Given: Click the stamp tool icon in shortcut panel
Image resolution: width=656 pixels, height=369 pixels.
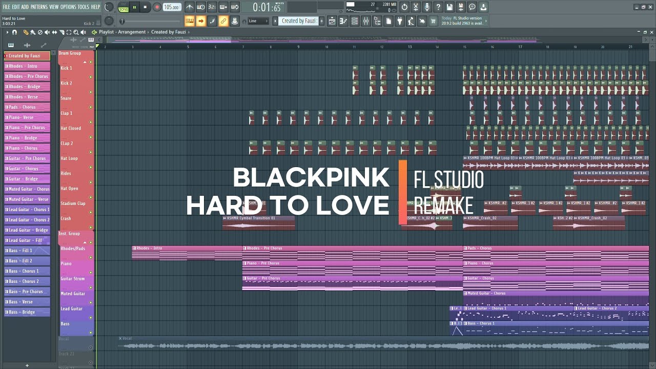Looking at the screenshot, I should (235, 21).
